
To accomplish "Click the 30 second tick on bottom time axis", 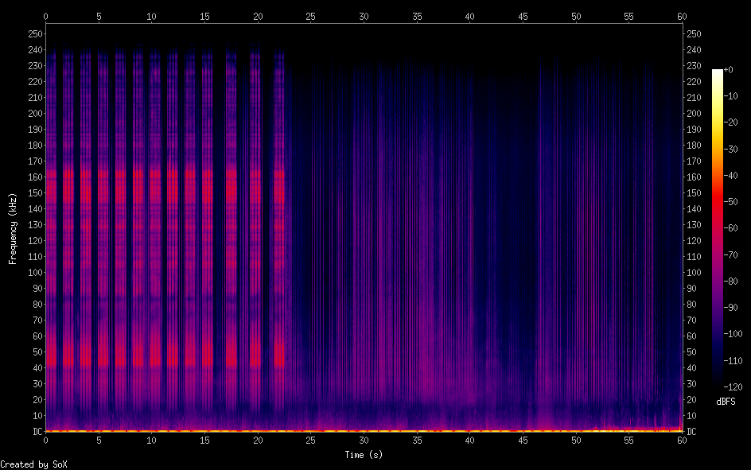I will pyautogui.click(x=364, y=440).
